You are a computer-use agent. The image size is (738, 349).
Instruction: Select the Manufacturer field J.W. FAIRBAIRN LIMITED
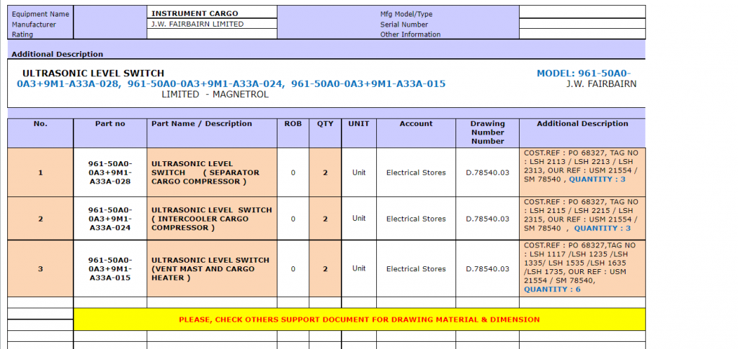point(211,24)
